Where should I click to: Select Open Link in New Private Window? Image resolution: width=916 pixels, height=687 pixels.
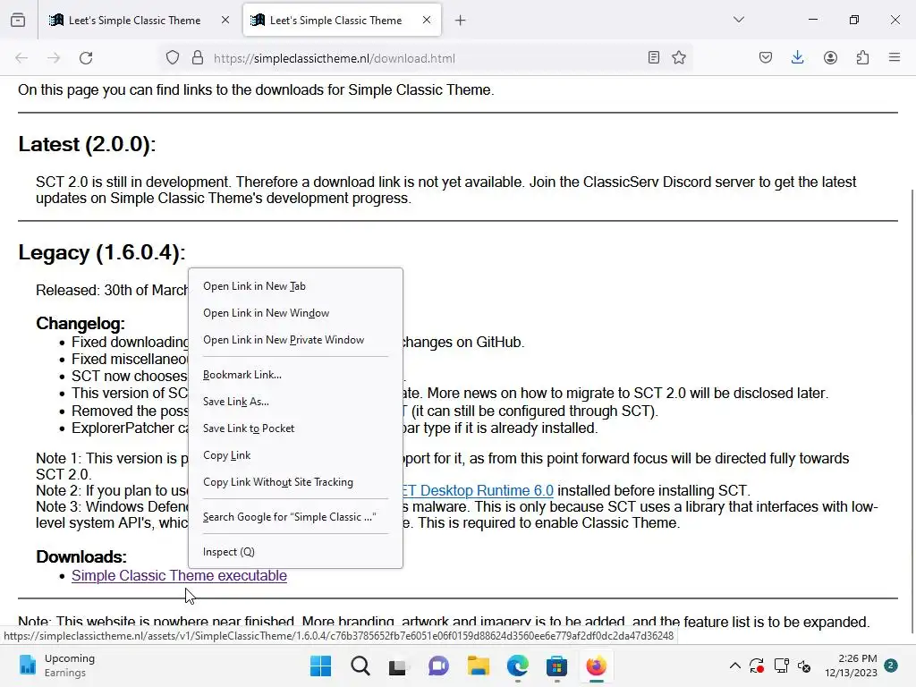pos(295,340)
